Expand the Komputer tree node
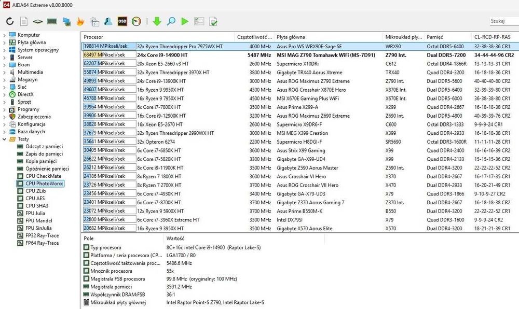The width and height of the screenshot is (519, 309). [x=4, y=35]
